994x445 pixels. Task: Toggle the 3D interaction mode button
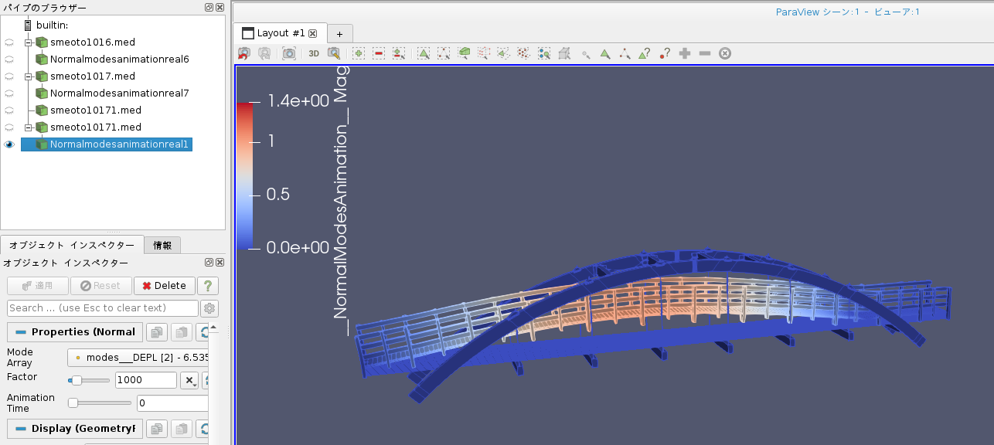pyautogui.click(x=314, y=53)
